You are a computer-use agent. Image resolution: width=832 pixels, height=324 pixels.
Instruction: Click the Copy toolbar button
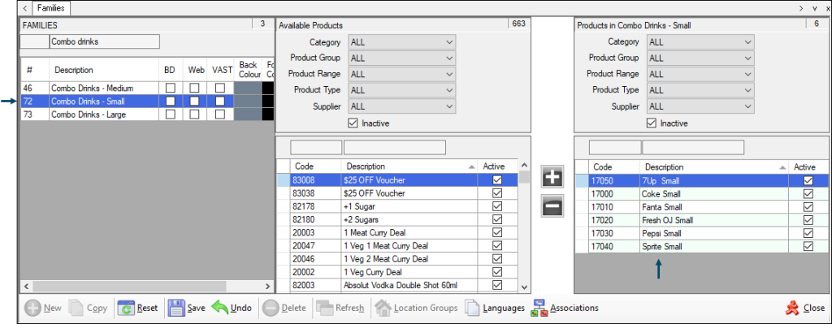tap(88, 308)
